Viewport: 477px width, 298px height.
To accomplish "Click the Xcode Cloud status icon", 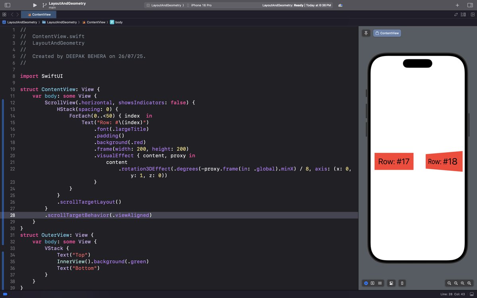I will [340, 5].
